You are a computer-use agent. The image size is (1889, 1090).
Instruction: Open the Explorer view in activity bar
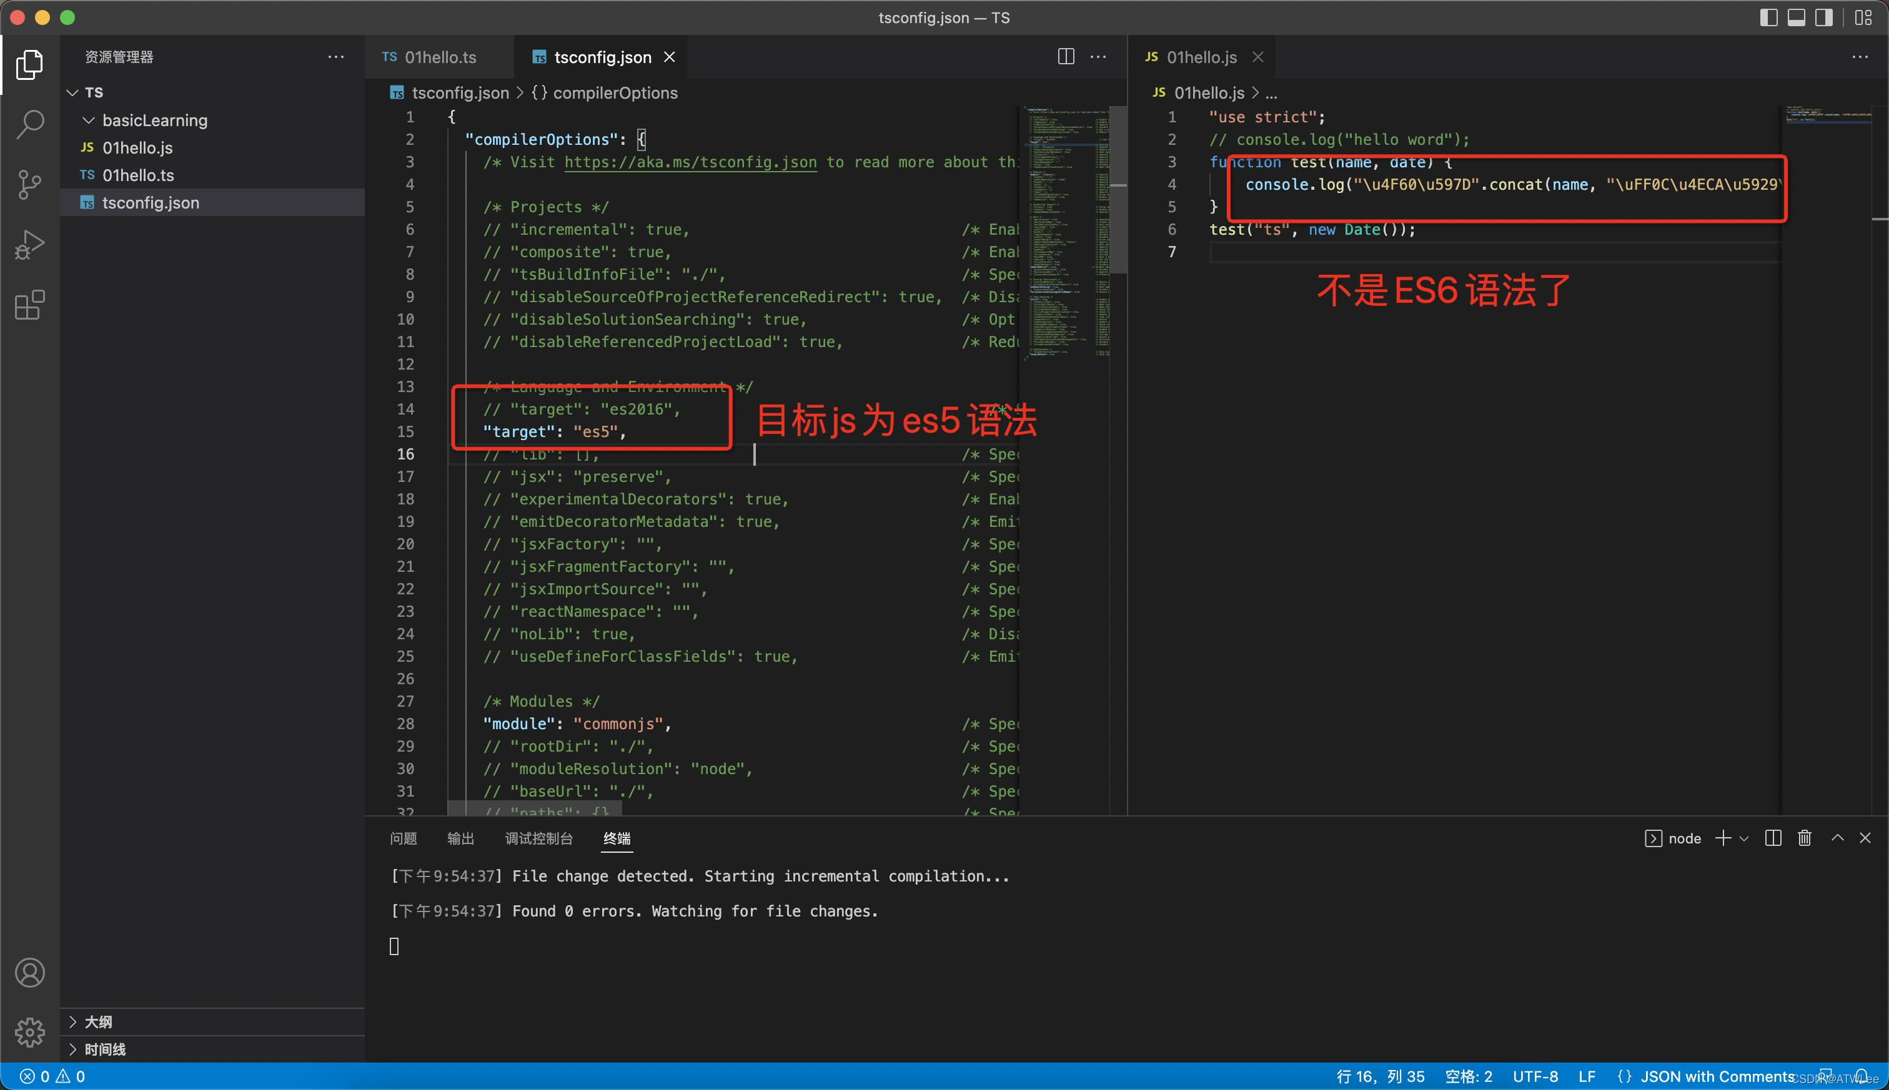click(30, 64)
